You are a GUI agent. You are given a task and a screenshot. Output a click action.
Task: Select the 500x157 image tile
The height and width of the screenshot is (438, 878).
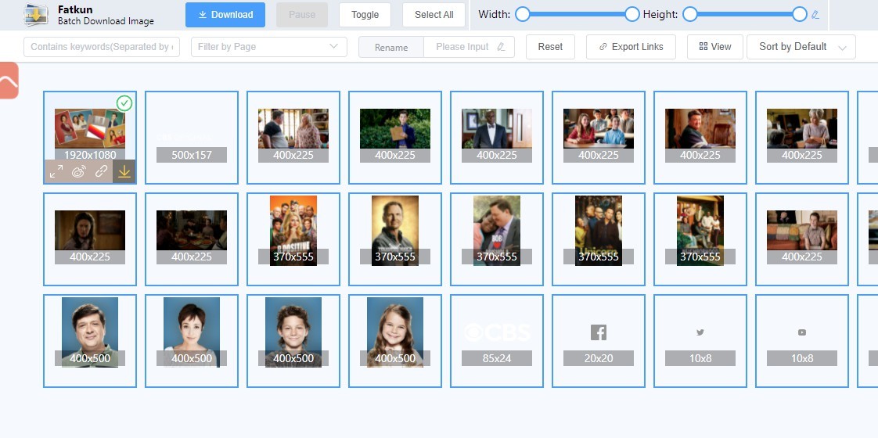192,138
